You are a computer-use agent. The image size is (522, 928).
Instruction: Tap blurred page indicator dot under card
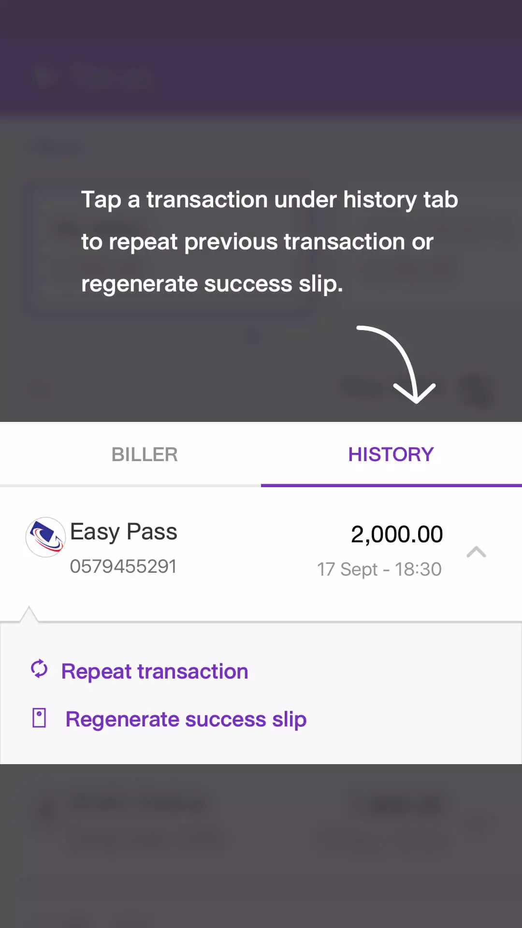pos(253,335)
